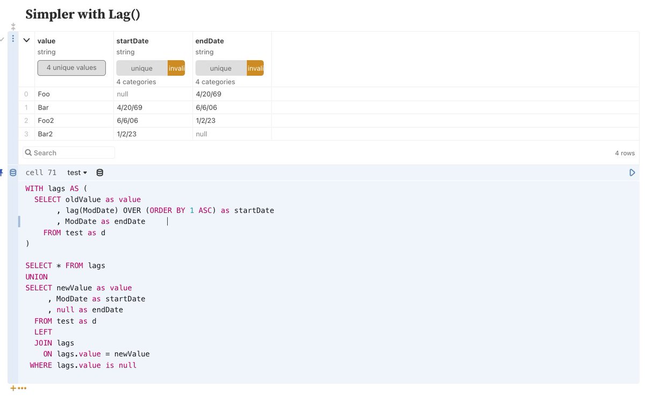Click the black database icon next to test
Screen dimensions: 645x396
point(100,172)
